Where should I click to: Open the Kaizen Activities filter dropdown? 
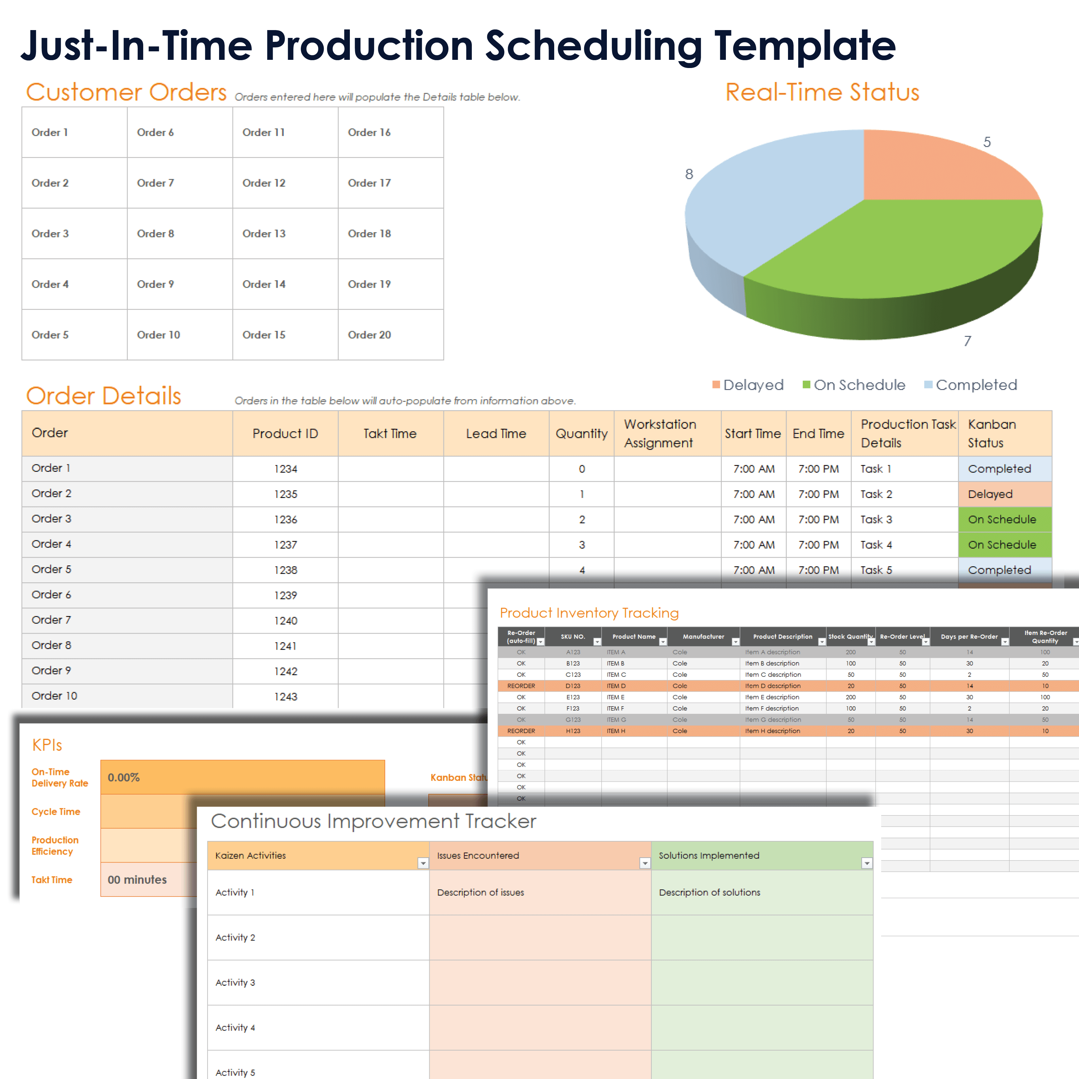click(423, 864)
